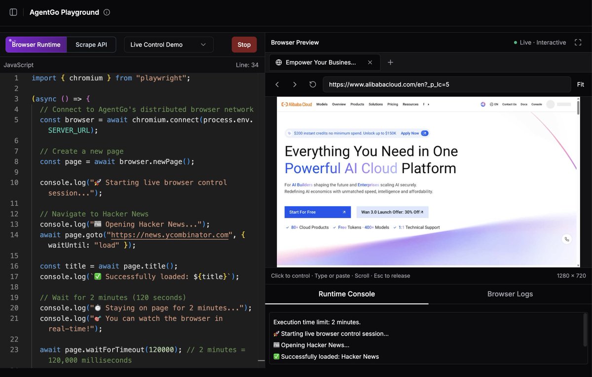This screenshot has height=377, width=592.
Task: Click the Line: 34 indicator
Action: pos(247,65)
